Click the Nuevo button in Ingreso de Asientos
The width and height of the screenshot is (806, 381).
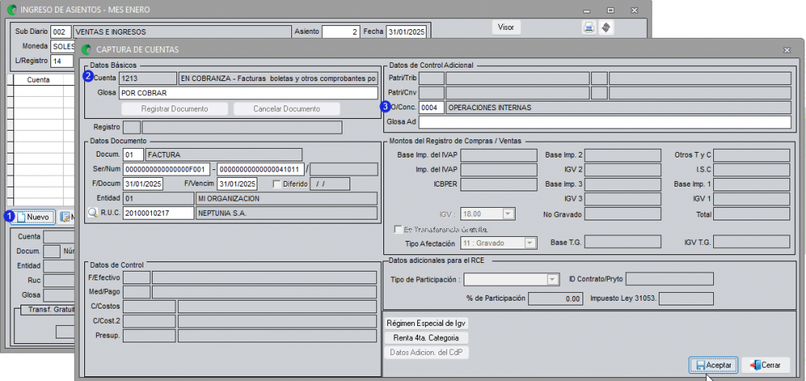[x=34, y=217]
